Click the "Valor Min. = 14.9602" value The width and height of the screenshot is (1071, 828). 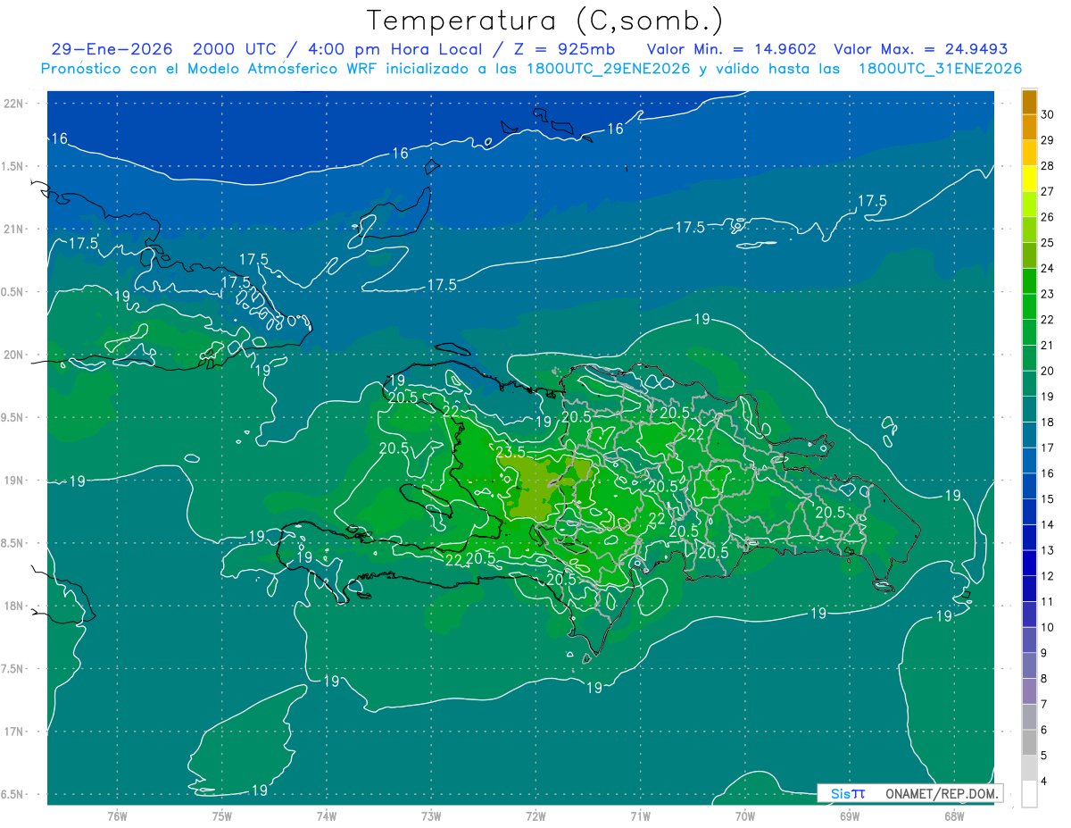(x=732, y=49)
